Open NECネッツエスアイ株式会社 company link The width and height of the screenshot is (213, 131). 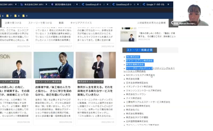(141, 75)
